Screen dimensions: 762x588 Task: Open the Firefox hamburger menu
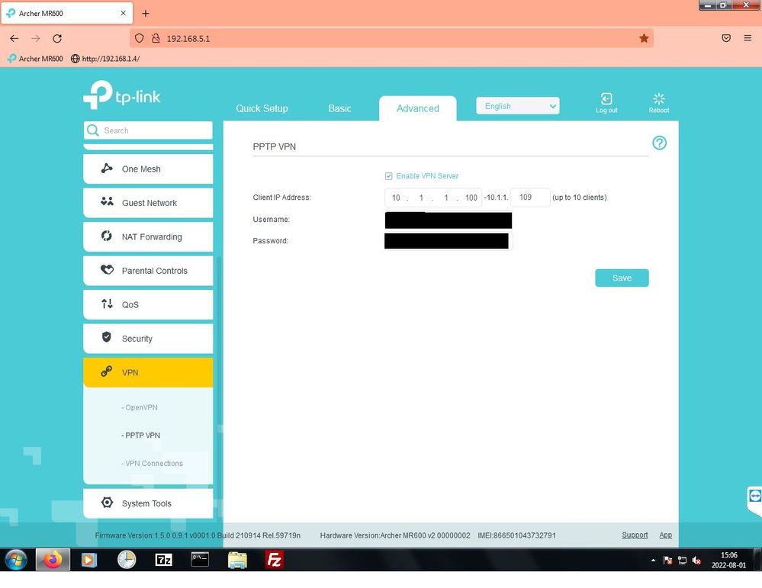pyautogui.click(x=748, y=38)
